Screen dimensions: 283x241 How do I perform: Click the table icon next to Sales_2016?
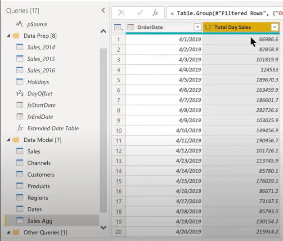point(20,70)
